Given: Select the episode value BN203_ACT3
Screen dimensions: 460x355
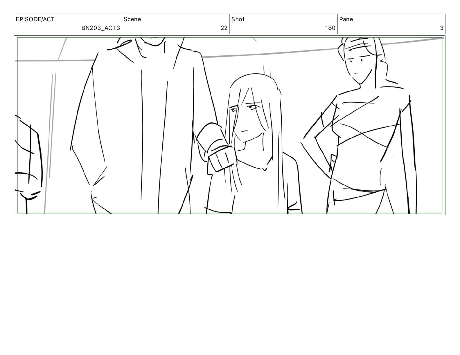Looking at the screenshot, I should click(x=100, y=28).
